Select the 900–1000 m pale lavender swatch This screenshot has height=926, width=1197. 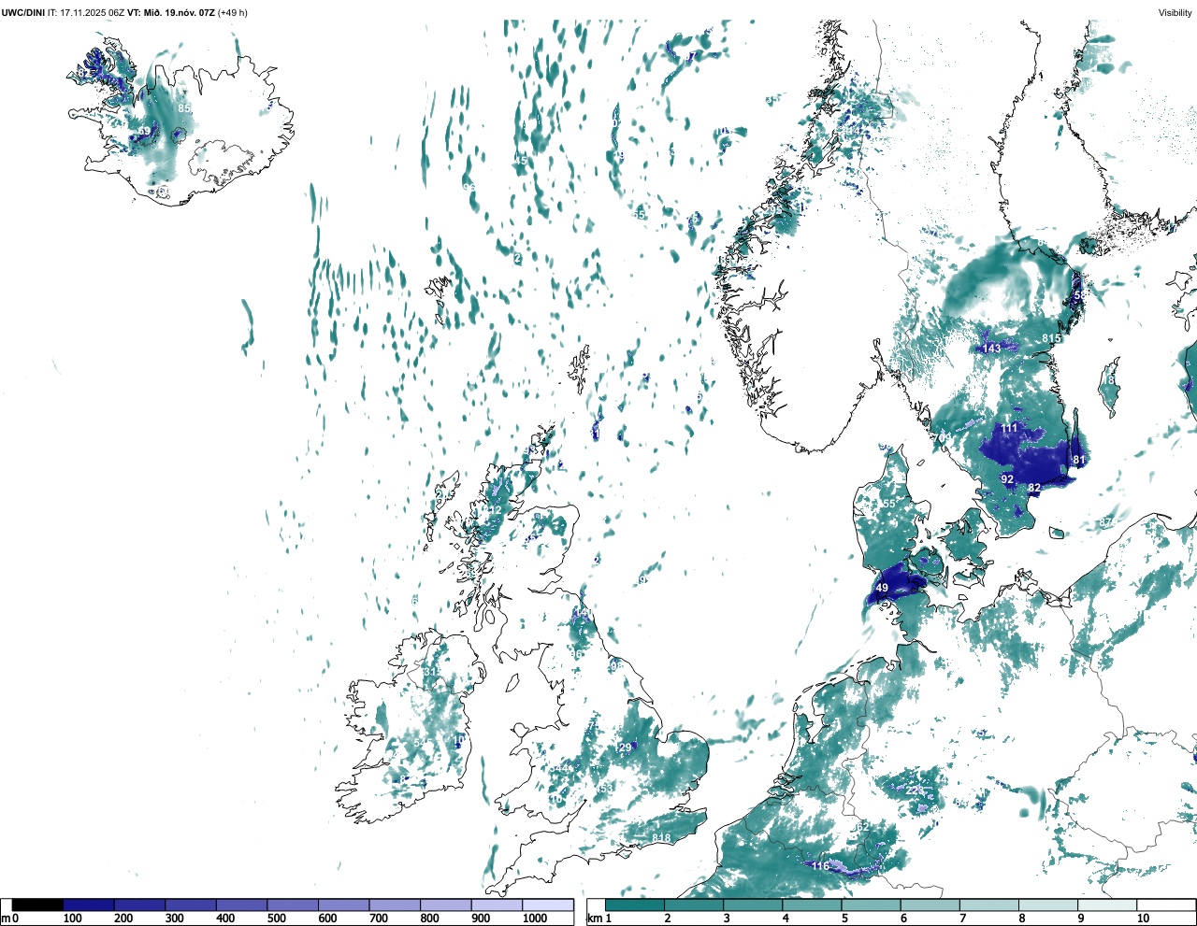497,905
